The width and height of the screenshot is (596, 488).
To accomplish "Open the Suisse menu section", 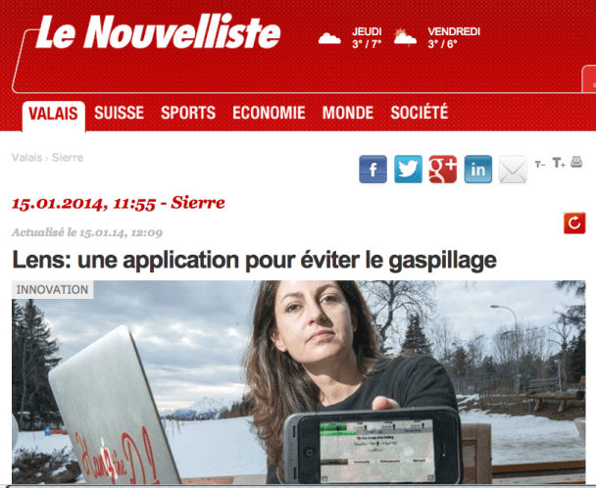I will tap(119, 113).
